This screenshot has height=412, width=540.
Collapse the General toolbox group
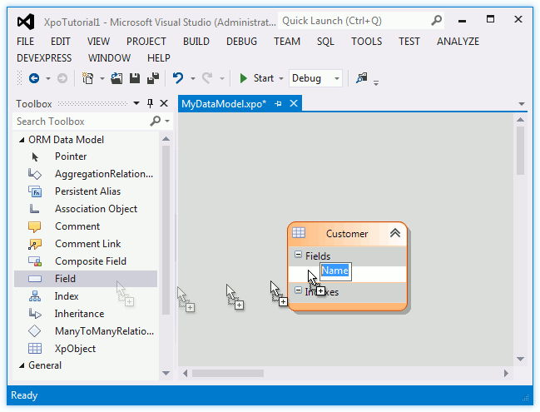tap(22, 365)
